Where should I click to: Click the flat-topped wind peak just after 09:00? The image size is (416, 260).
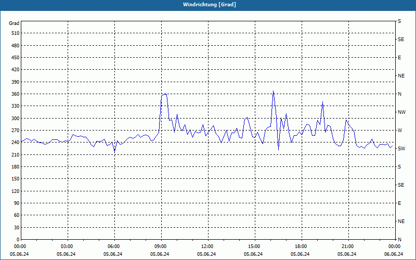[164, 95]
